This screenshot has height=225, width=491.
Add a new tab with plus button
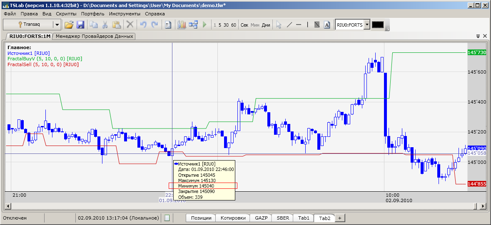coord(340,218)
